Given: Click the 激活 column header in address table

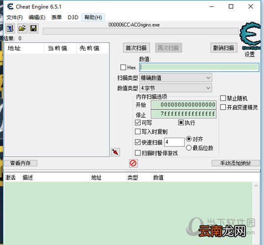Looking at the screenshot, I should pos(13,177).
